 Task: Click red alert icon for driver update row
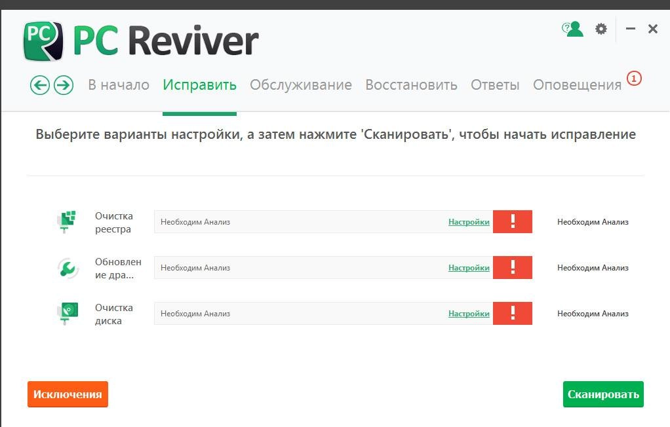tap(512, 267)
